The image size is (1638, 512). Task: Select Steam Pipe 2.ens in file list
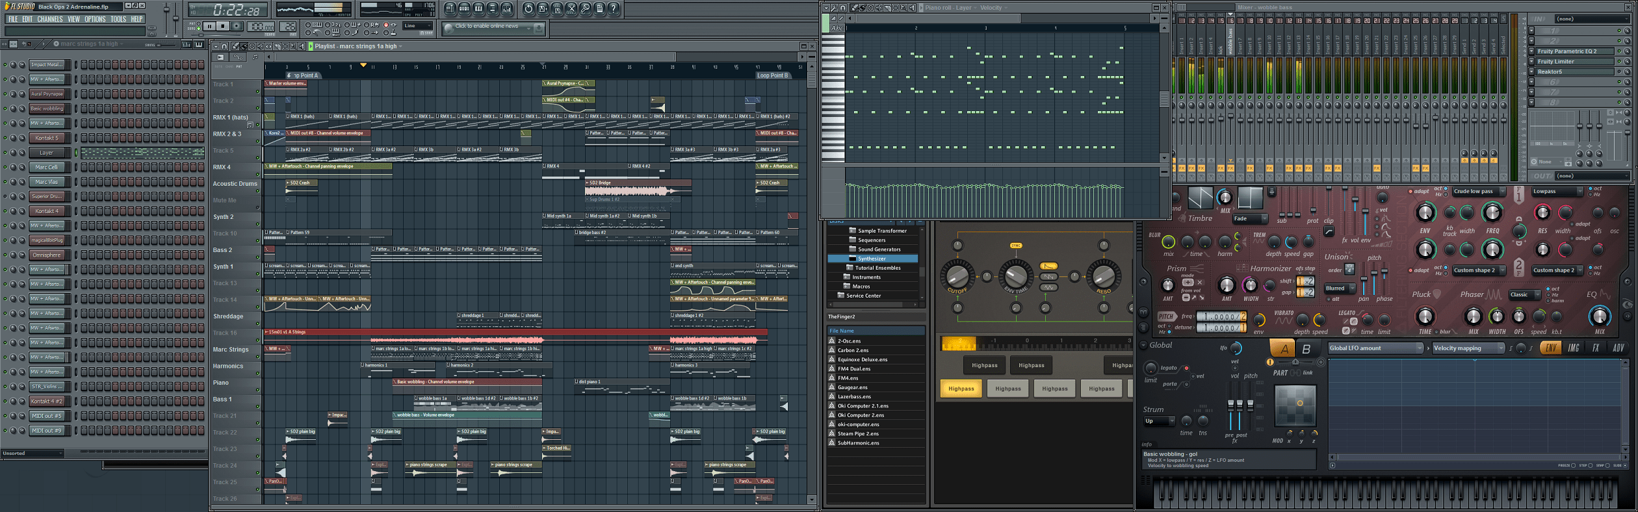(858, 433)
